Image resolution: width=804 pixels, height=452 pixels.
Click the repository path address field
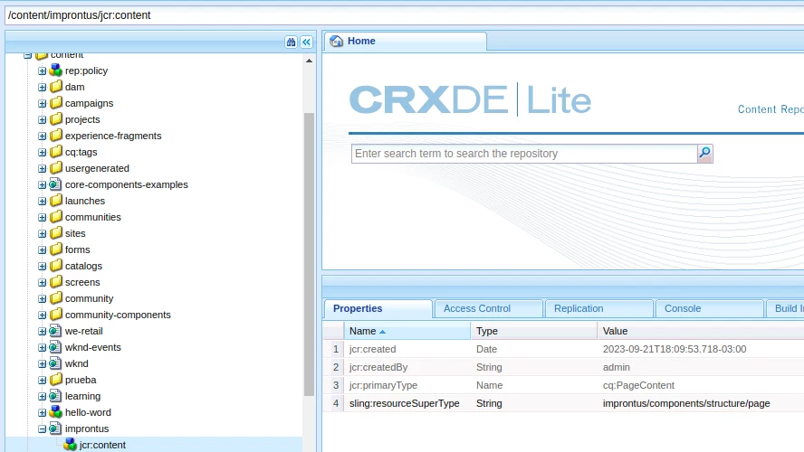(x=405, y=15)
